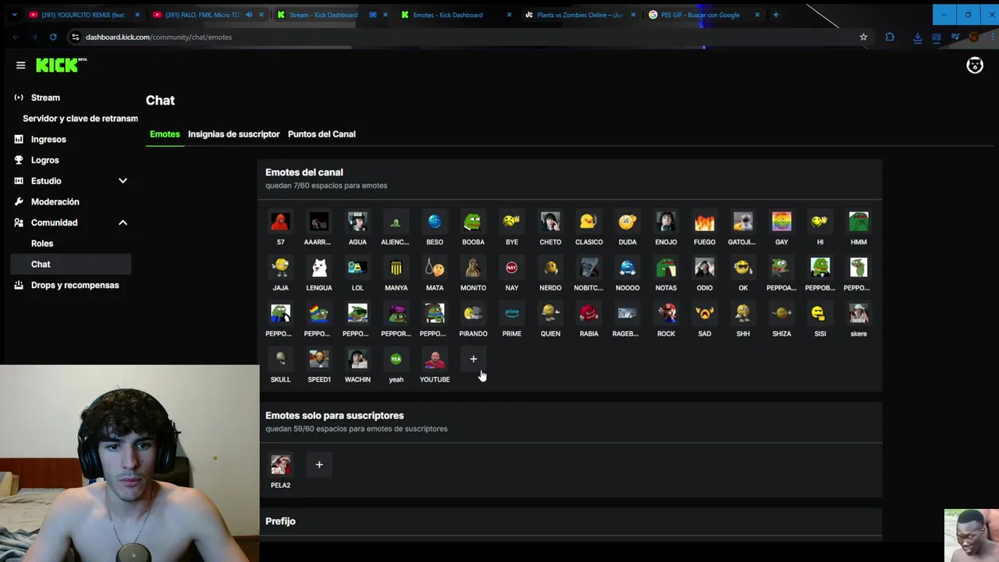Bookmark this page with the star
This screenshot has width=999, height=562.
tap(863, 37)
